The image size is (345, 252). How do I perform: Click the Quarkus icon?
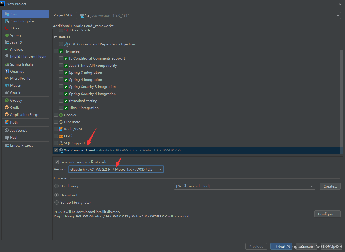7,71
